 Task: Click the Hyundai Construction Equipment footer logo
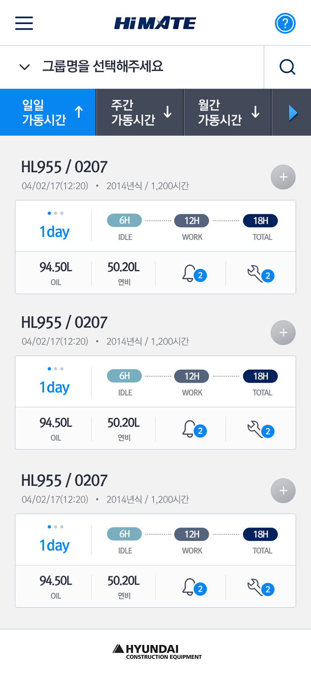click(x=156, y=651)
